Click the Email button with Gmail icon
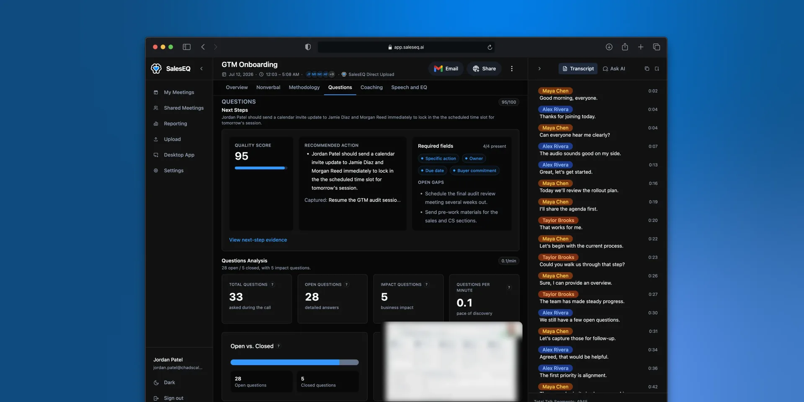The width and height of the screenshot is (804, 402). [446, 69]
